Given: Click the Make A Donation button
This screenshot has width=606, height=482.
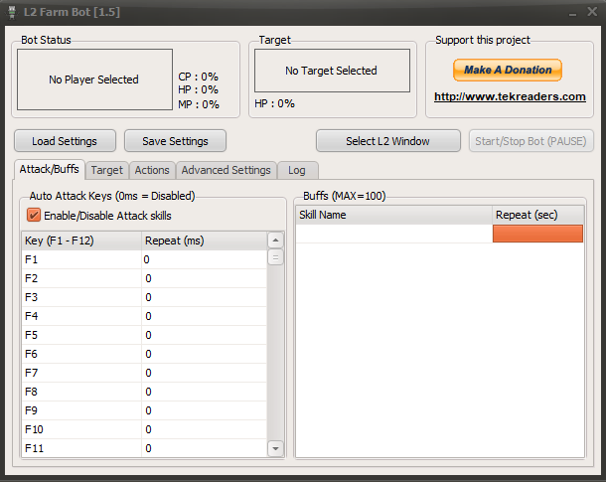Looking at the screenshot, I should [x=508, y=71].
